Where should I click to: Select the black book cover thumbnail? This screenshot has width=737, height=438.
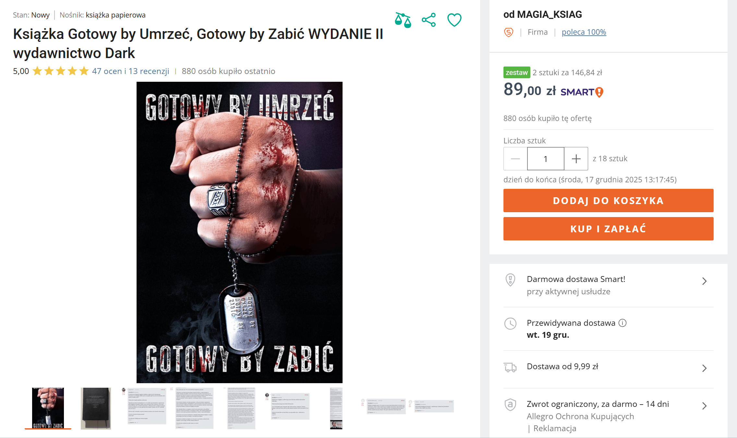tap(96, 408)
